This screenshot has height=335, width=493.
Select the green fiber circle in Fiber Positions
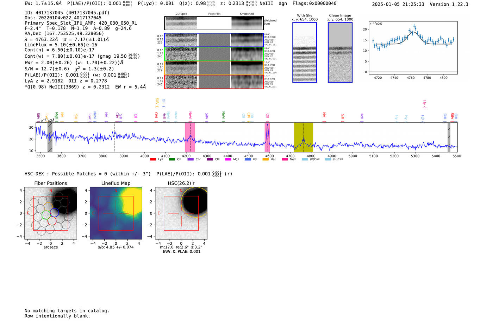pyautogui.click(x=46, y=215)
